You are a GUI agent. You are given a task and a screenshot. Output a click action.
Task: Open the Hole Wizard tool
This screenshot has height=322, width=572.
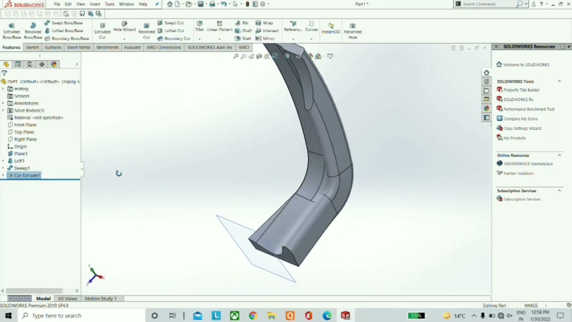pos(124,27)
